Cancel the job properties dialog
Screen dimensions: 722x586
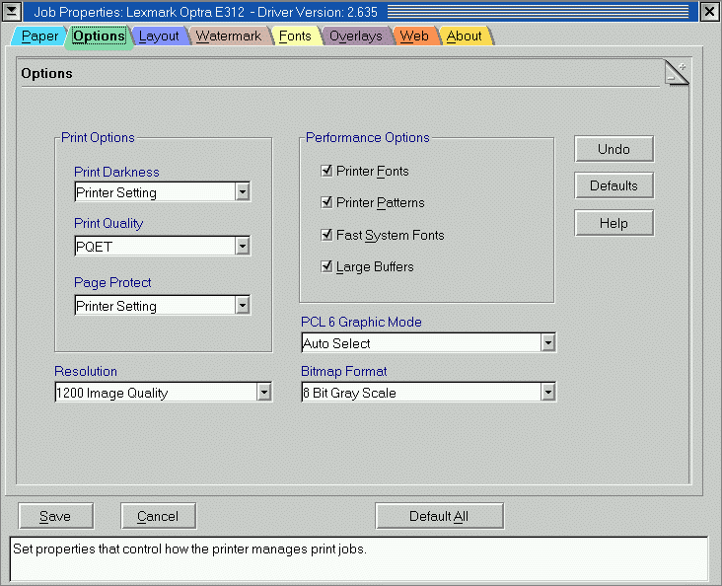[158, 516]
